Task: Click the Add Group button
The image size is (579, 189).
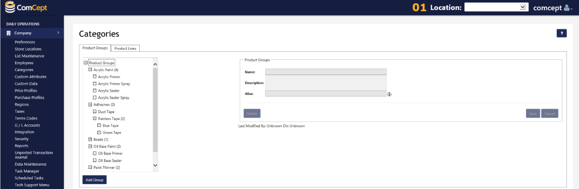Action: [x=94, y=180]
